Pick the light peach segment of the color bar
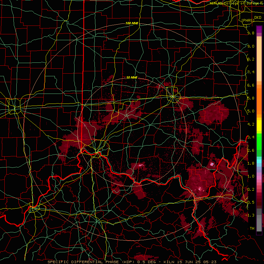Screen dimensions: 264x264 [x=259, y=61]
